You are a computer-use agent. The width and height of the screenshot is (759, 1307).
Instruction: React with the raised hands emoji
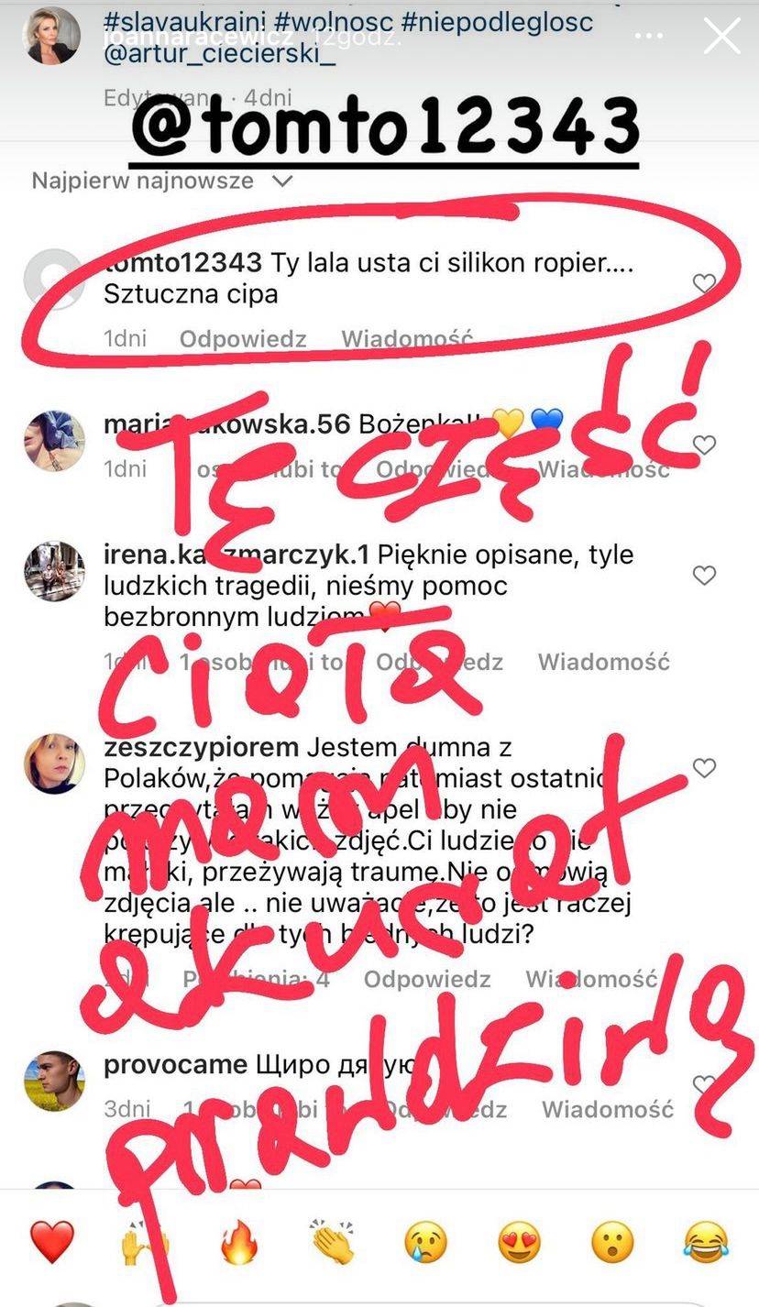click(x=146, y=1243)
